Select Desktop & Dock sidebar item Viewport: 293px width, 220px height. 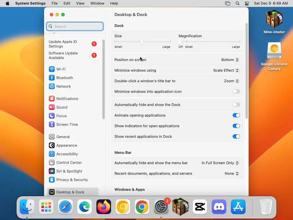pyautogui.click(x=72, y=192)
